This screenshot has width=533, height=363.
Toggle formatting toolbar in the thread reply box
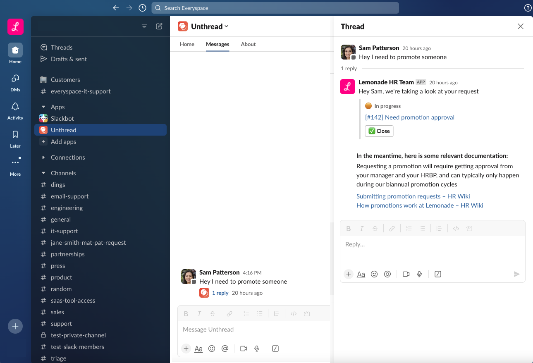coord(361,274)
